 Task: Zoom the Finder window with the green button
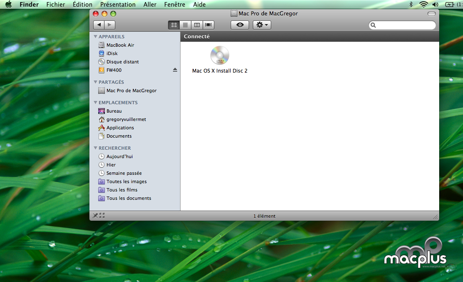113,13
